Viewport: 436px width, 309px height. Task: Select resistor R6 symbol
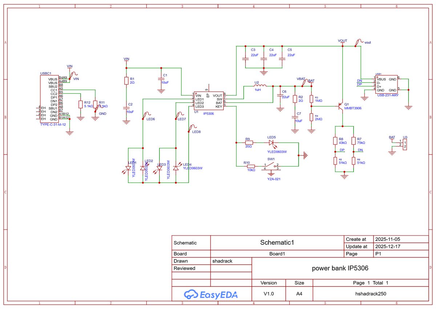pyautogui.click(x=353, y=161)
